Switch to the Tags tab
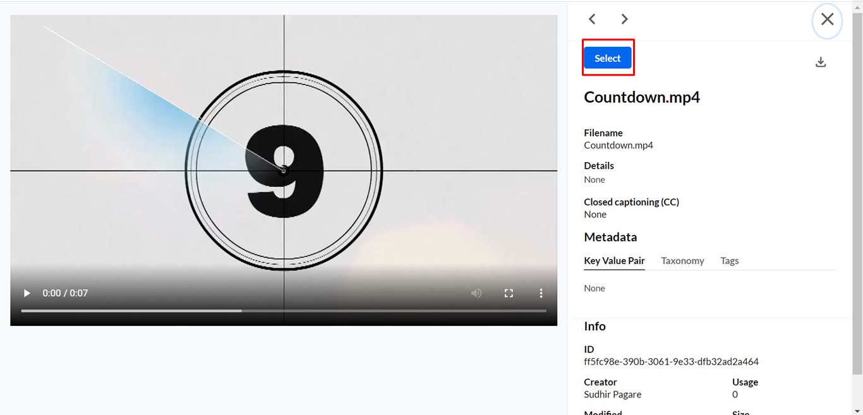 [x=729, y=261]
